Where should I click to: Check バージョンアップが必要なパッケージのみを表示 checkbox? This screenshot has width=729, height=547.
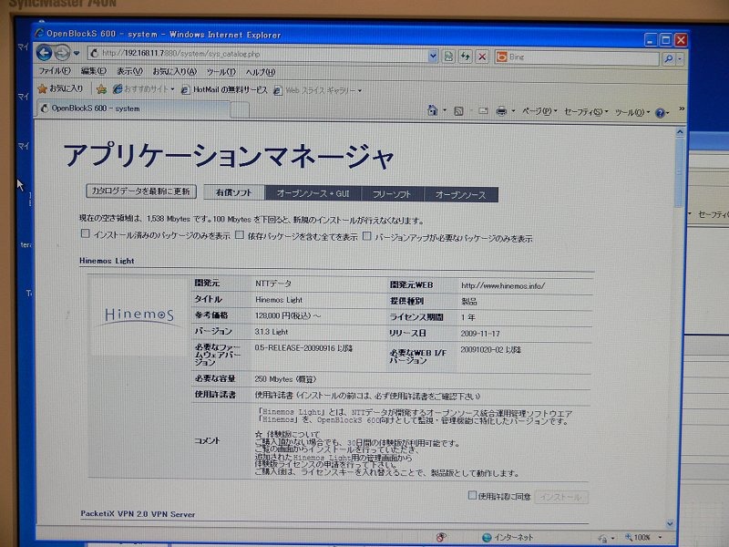[x=367, y=236]
